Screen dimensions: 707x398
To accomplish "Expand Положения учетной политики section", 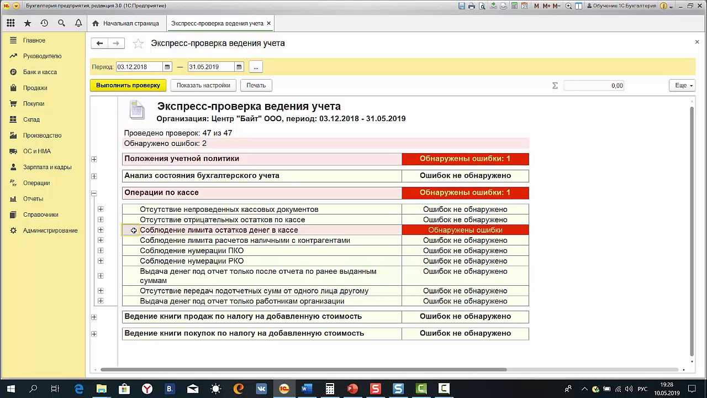I will [94, 159].
